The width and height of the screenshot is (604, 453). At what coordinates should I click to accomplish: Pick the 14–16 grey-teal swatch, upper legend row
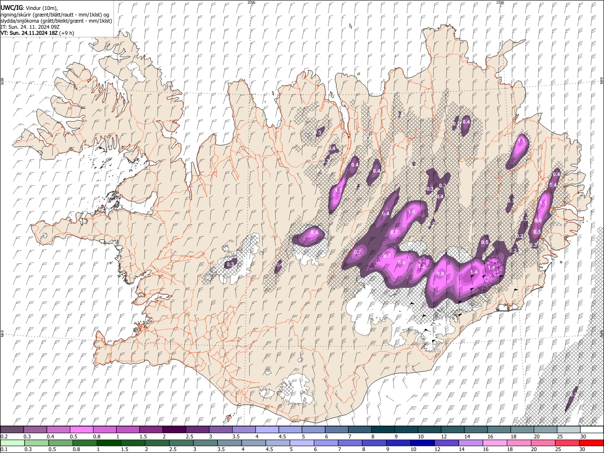click(476, 429)
